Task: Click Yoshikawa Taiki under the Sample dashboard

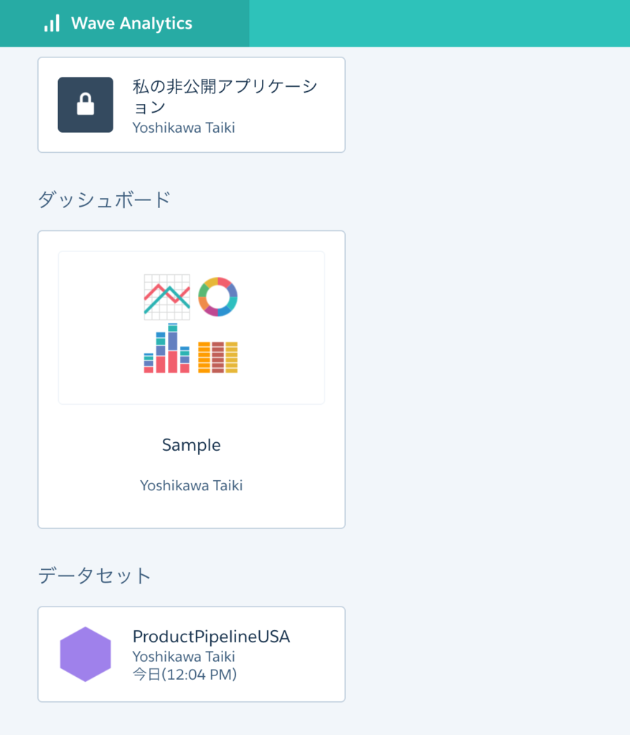Action: coord(191,485)
